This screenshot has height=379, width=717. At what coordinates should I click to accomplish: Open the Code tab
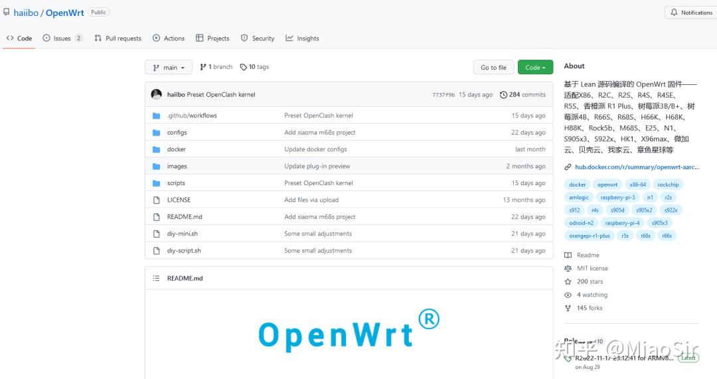pos(19,38)
